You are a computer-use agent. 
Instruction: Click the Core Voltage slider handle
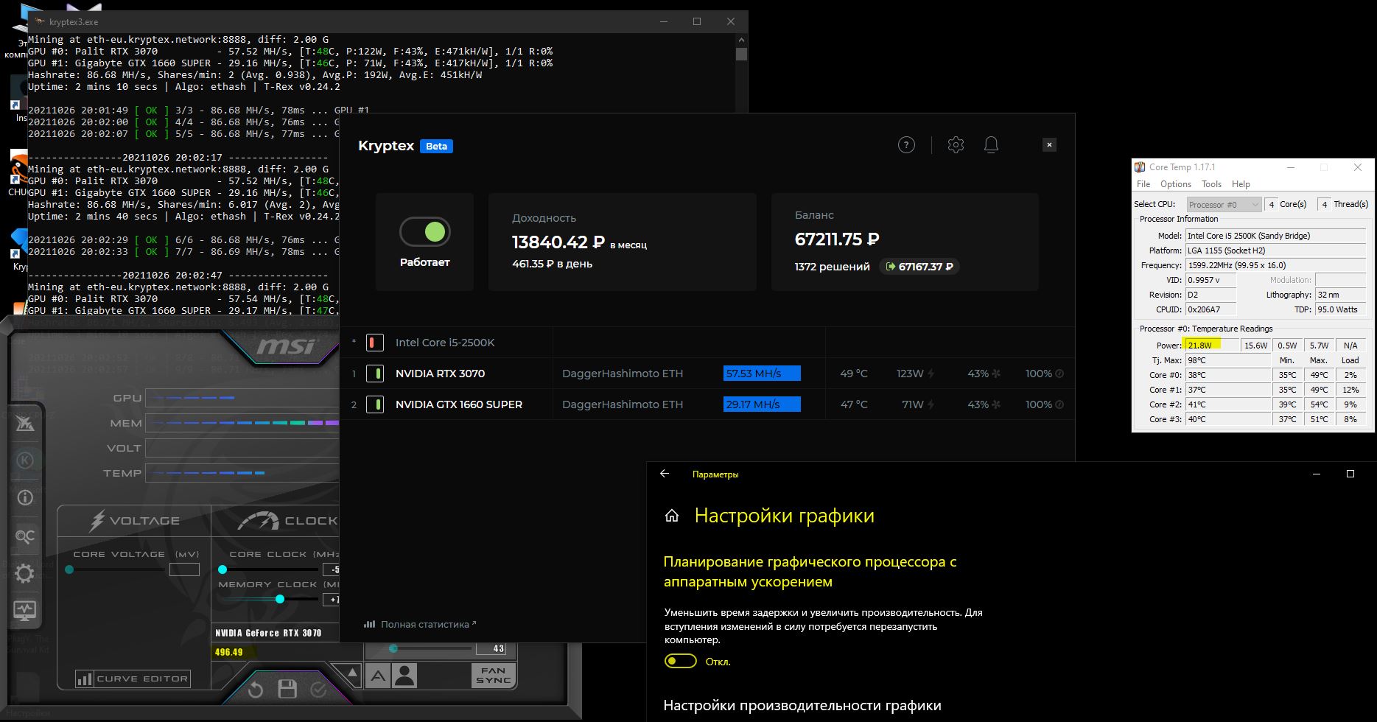click(69, 569)
